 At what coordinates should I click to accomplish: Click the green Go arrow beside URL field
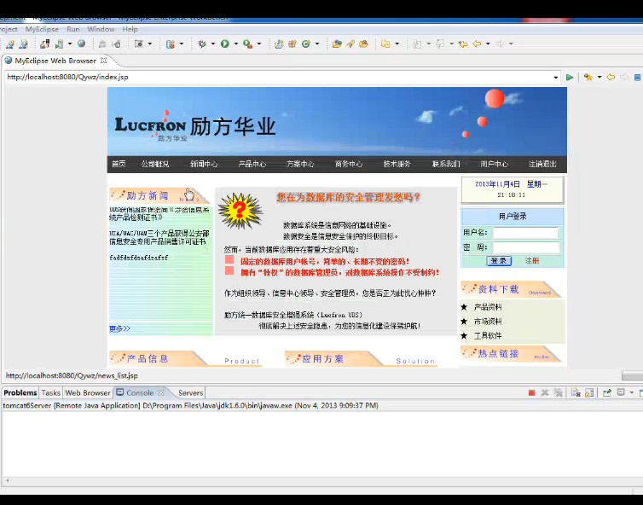570,77
